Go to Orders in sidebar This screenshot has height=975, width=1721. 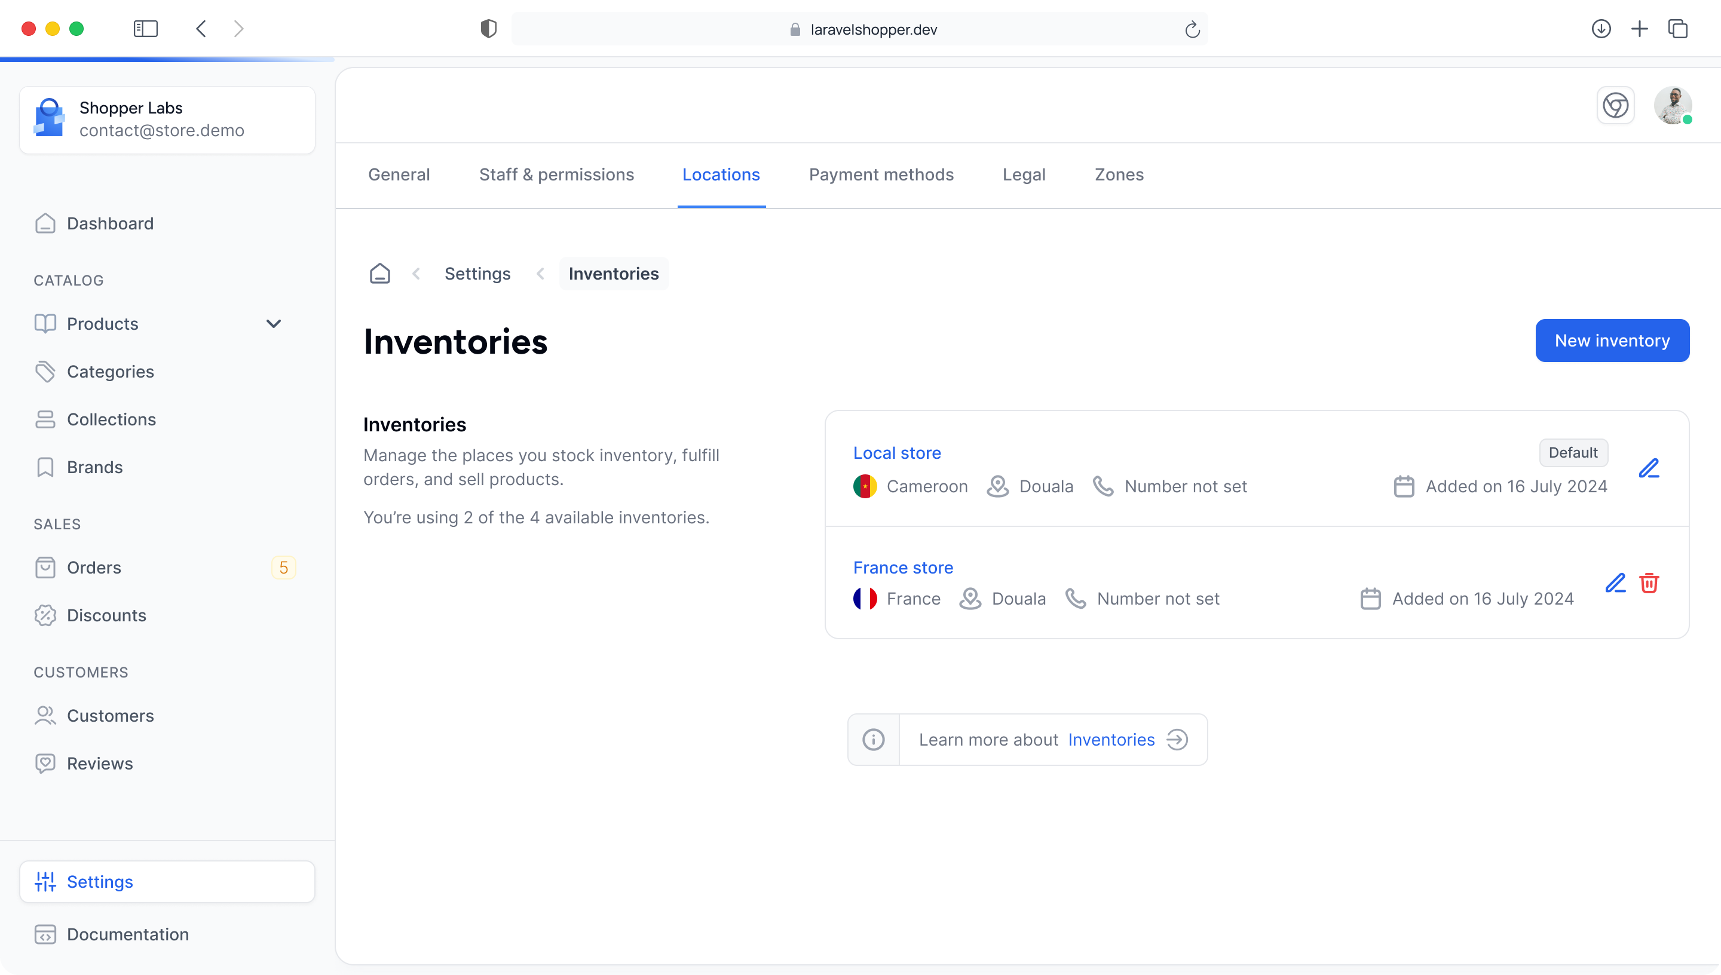(94, 568)
